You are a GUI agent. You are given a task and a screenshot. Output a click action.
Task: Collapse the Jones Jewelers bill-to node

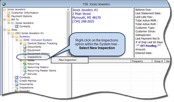click(9, 23)
